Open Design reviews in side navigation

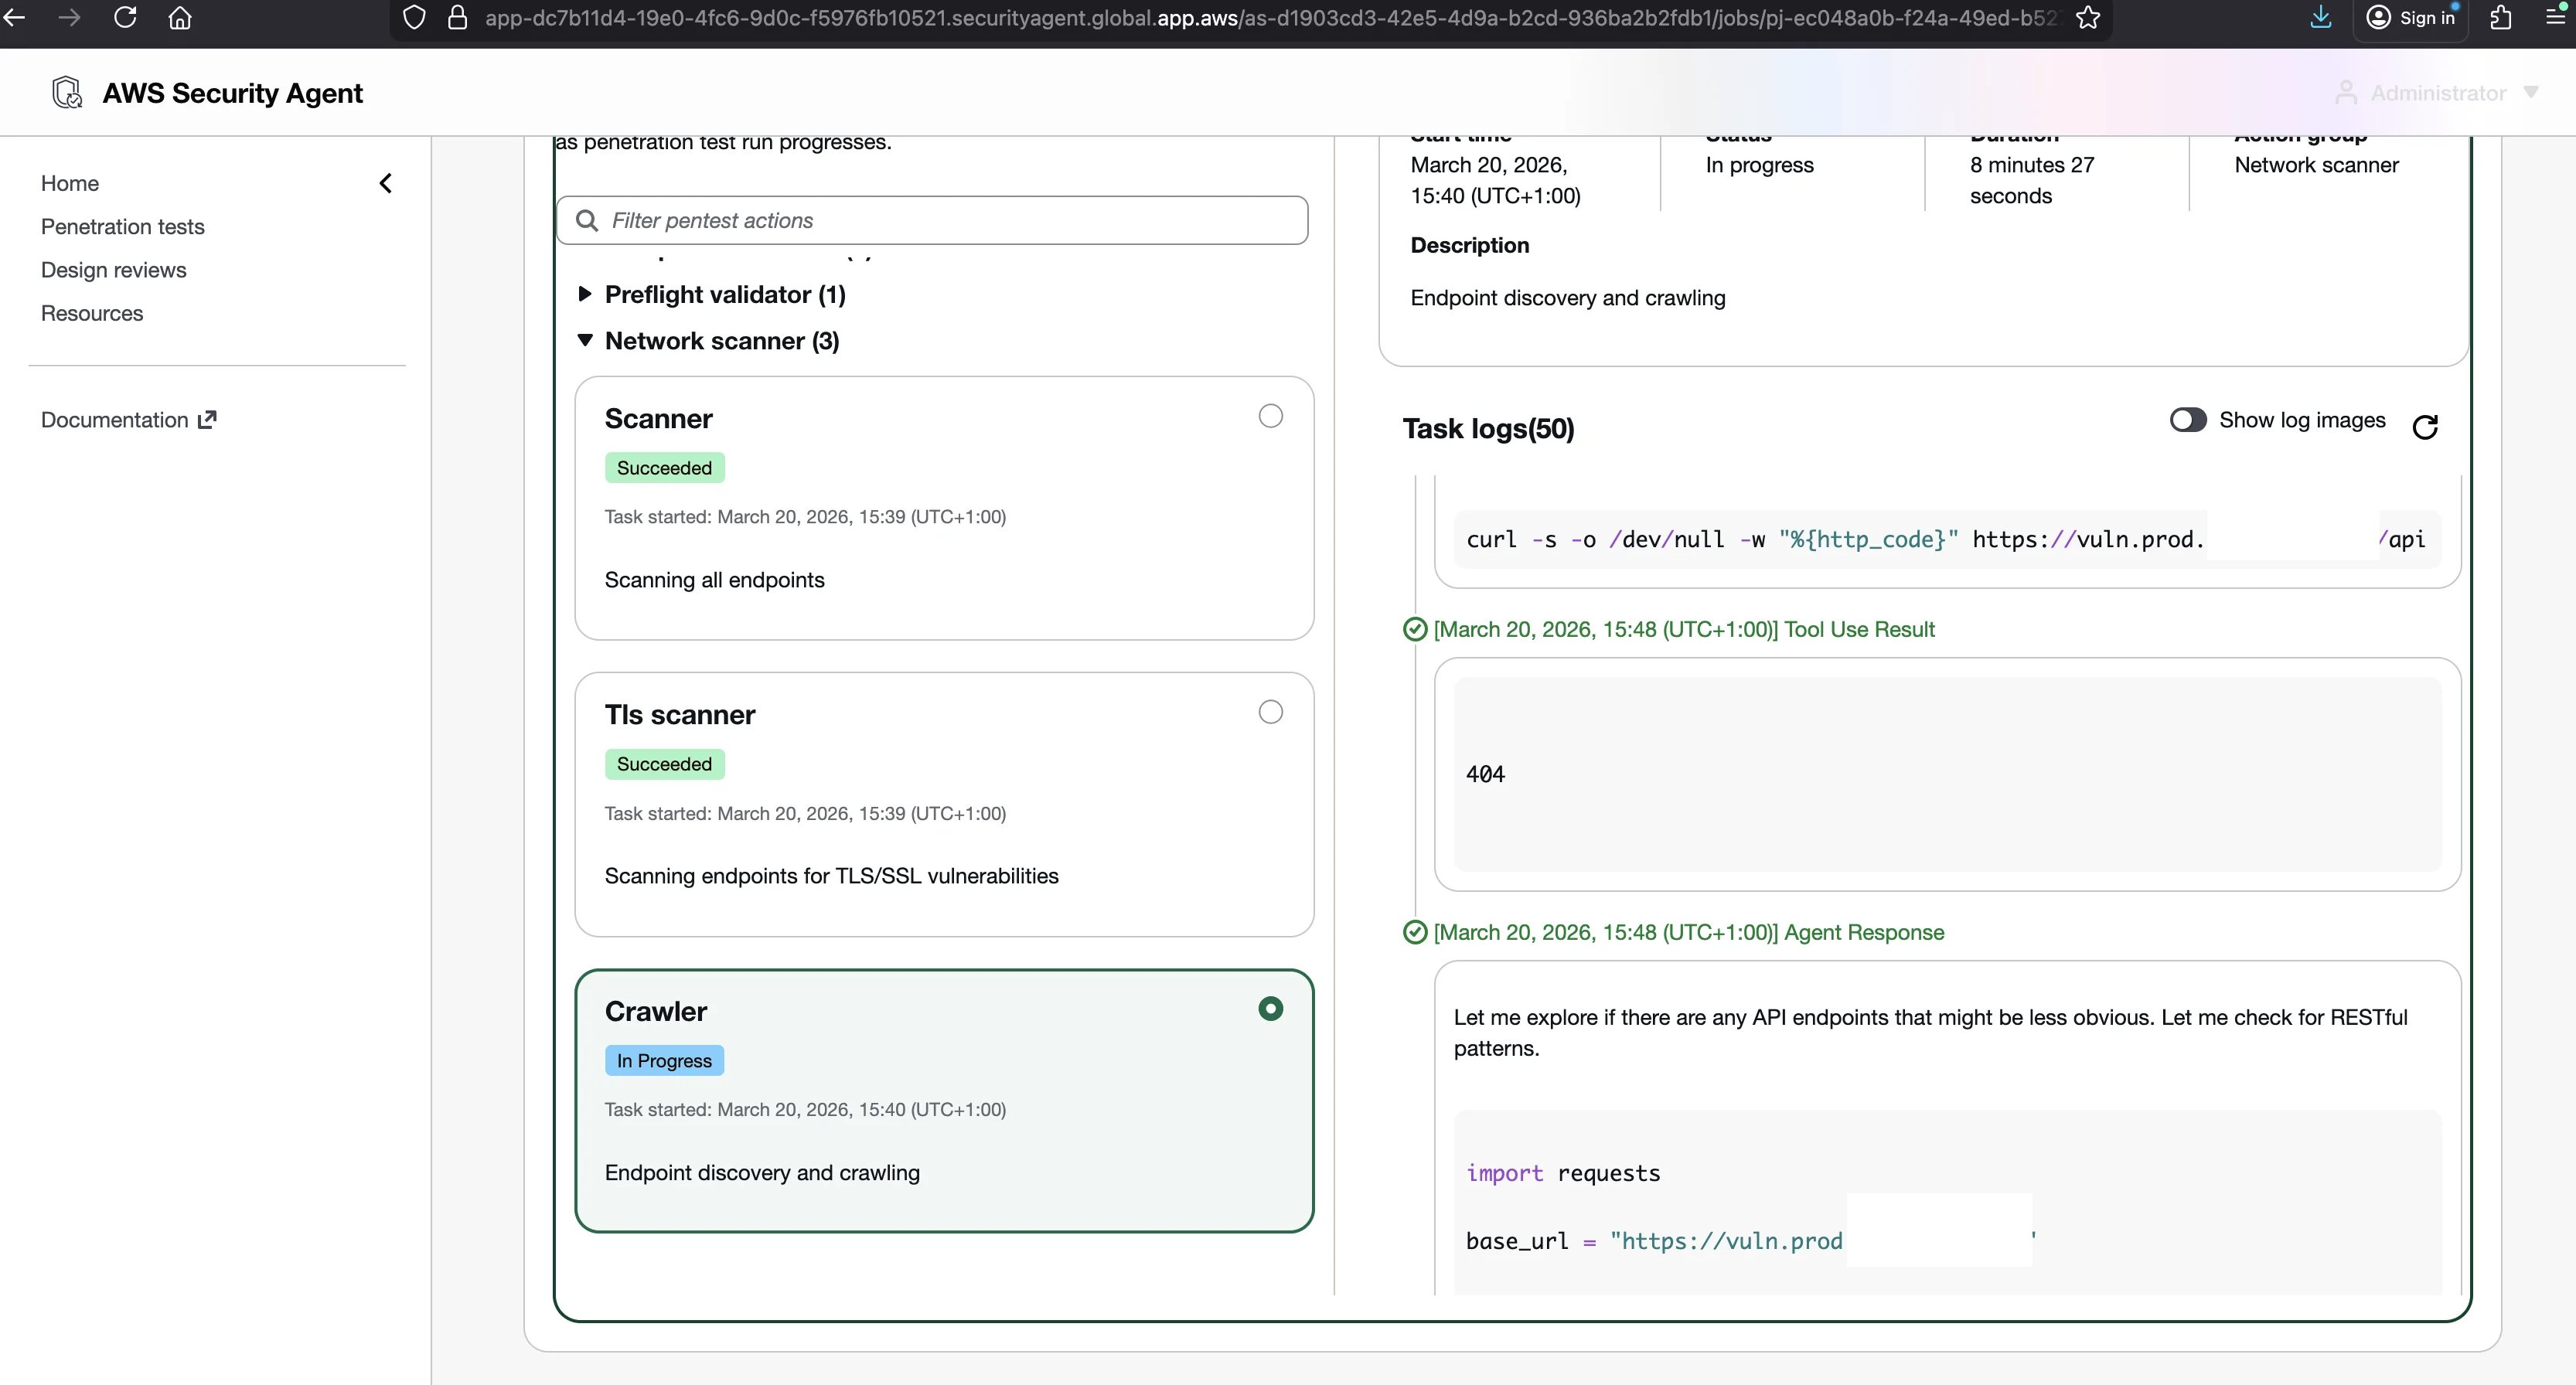pyautogui.click(x=113, y=270)
